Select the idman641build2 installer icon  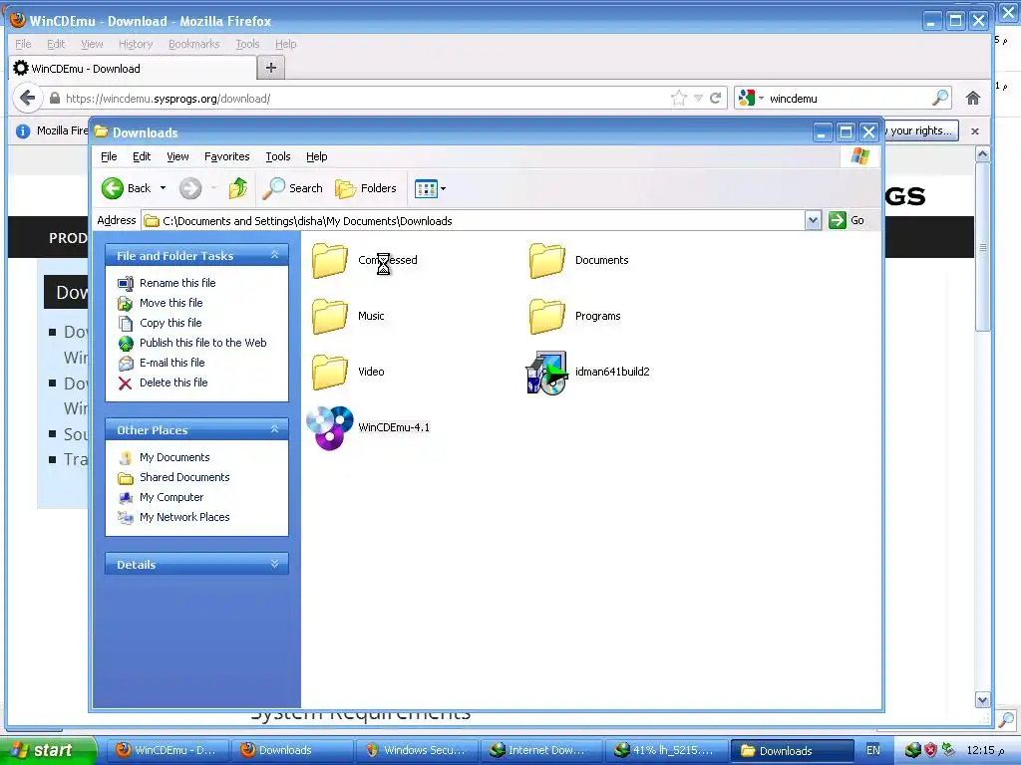point(546,373)
